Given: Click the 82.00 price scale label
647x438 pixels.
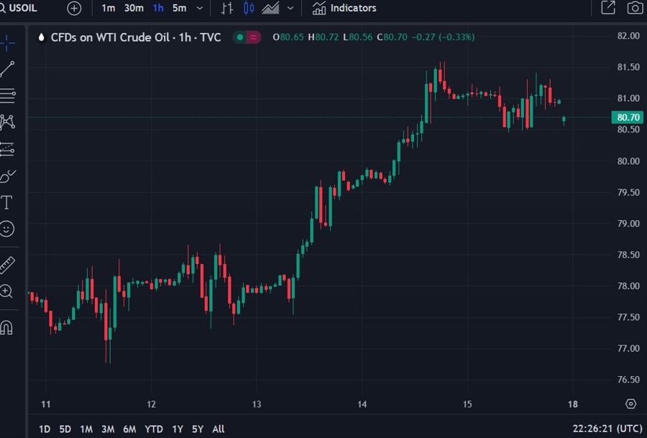Looking at the screenshot, I should click(628, 36).
